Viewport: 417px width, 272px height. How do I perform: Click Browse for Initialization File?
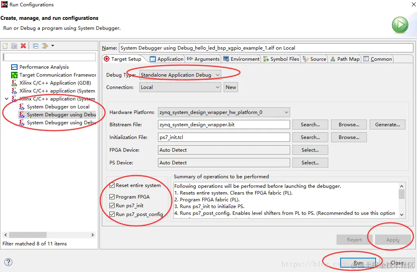click(x=349, y=137)
